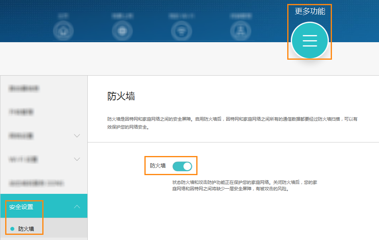The width and height of the screenshot is (379, 240).
Task: Click the user icon in the top navigation
Action: [241, 31]
